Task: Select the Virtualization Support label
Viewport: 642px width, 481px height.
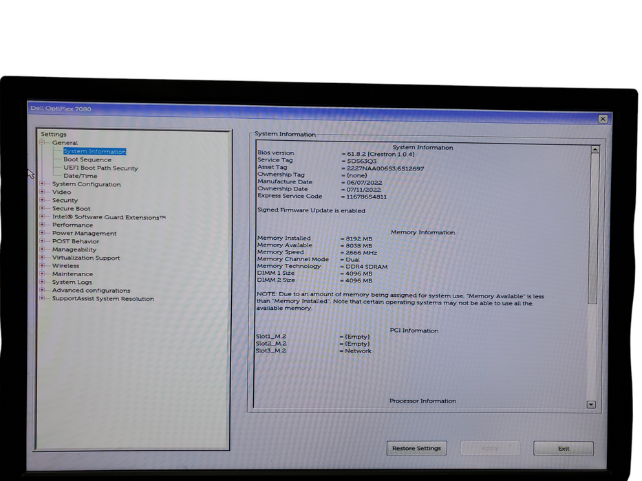Action: [x=86, y=258]
